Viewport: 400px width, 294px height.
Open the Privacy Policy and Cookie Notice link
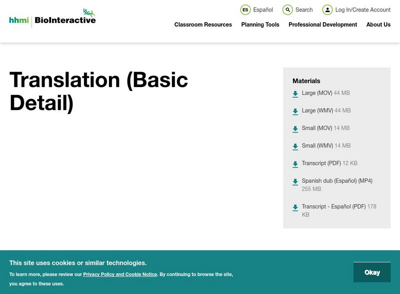tap(119, 274)
